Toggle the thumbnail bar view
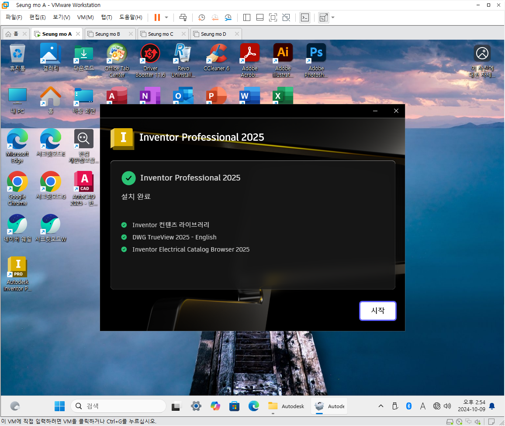The image size is (505, 426). (260, 17)
